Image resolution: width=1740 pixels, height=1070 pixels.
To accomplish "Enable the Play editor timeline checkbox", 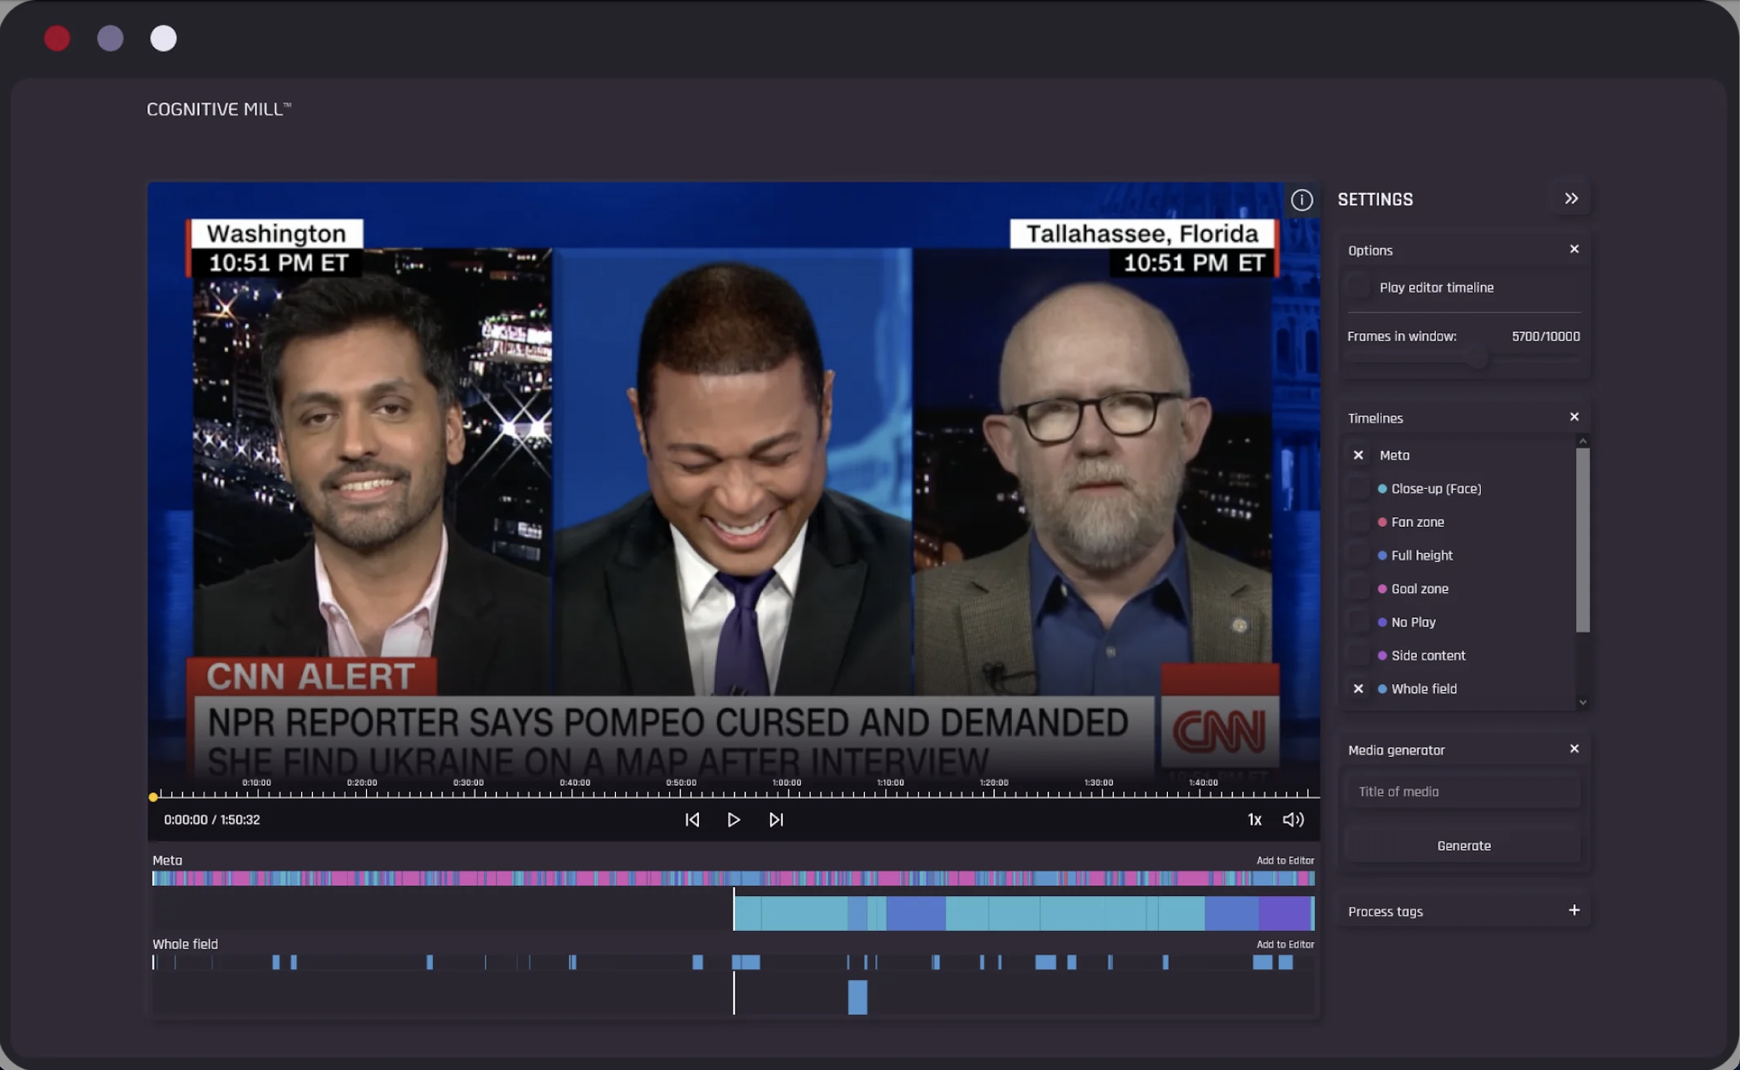I will tap(1358, 288).
